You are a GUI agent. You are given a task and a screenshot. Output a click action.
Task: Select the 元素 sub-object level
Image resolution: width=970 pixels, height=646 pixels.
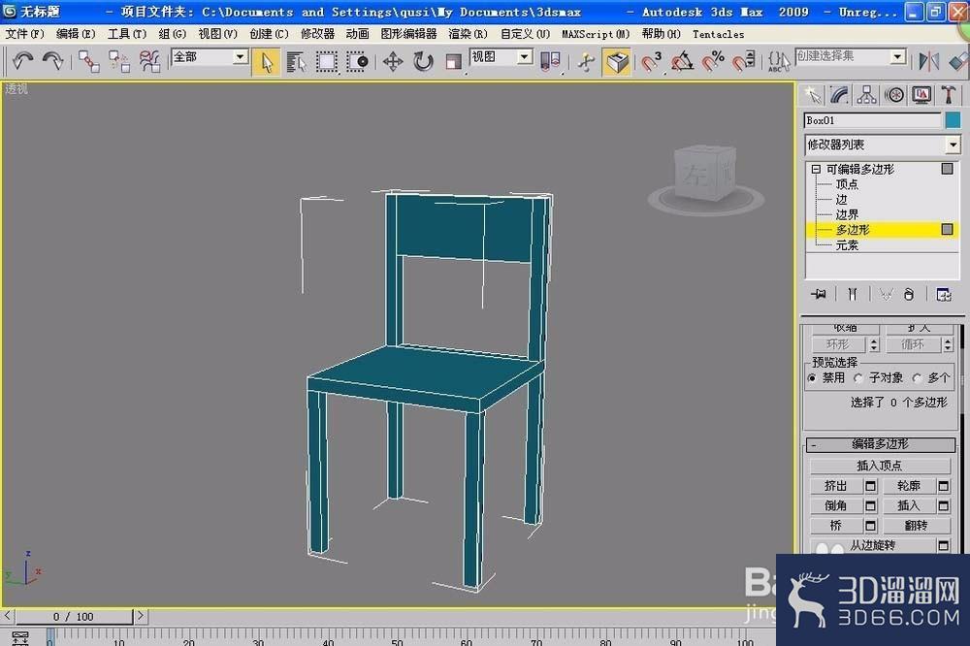[x=847, y=245]
